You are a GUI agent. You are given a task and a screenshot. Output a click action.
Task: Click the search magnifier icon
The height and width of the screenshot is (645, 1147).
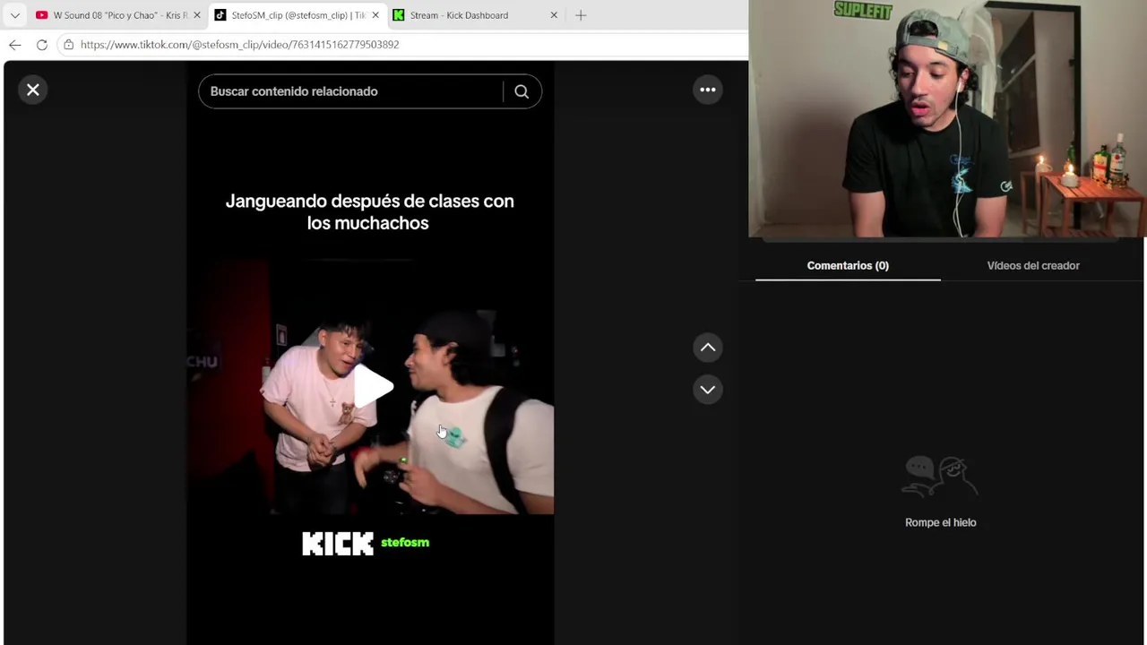(522, 91)
